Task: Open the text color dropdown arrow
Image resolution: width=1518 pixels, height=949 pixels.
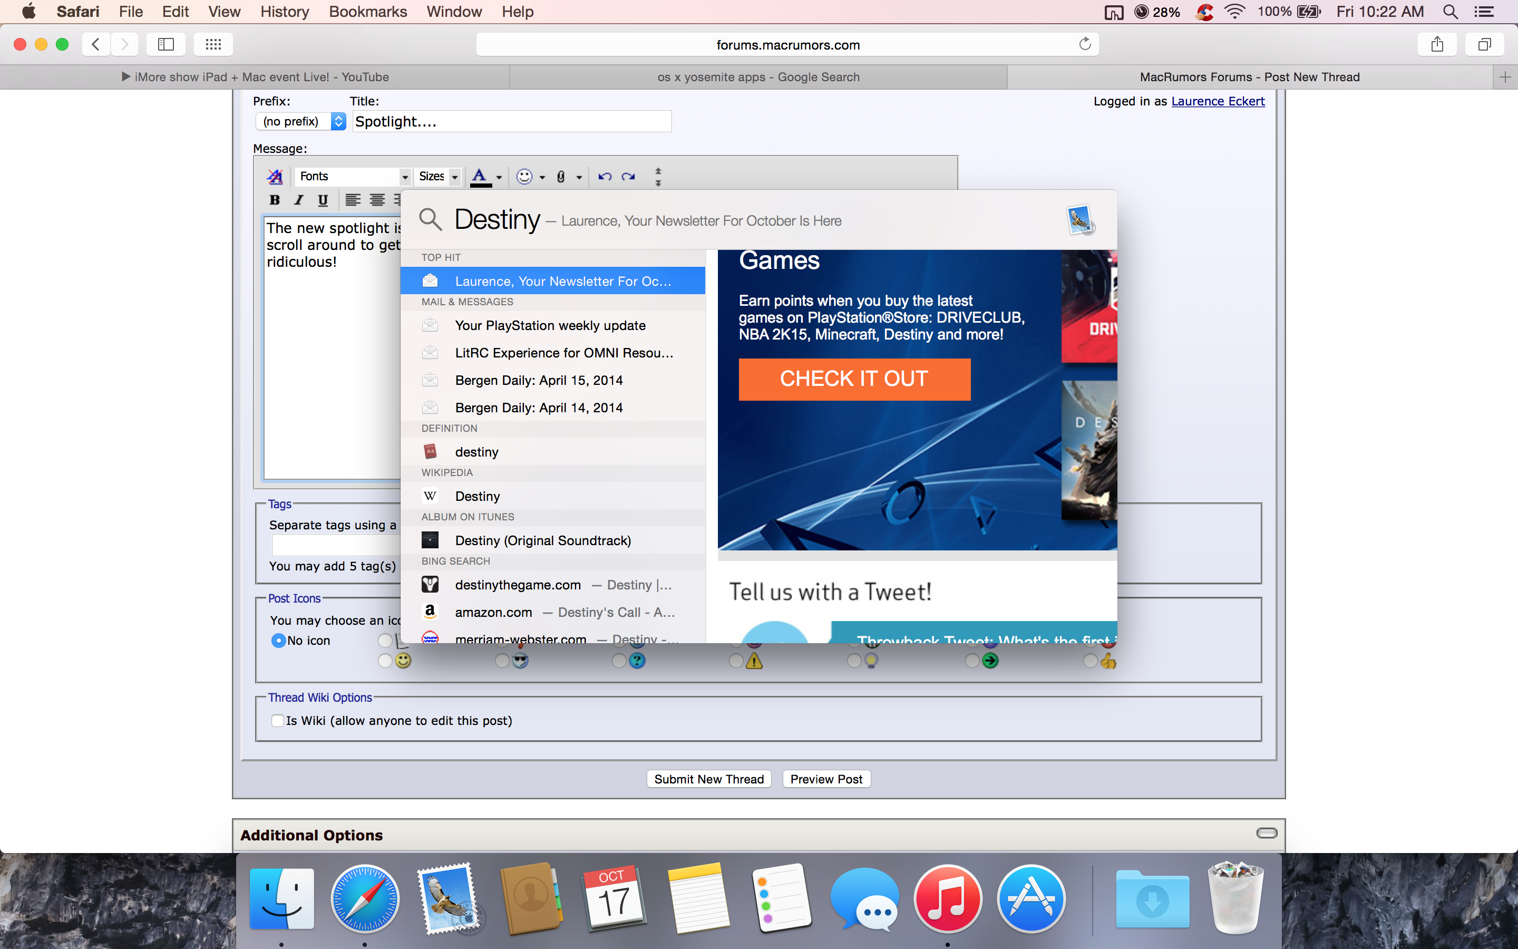Action: 499,177
